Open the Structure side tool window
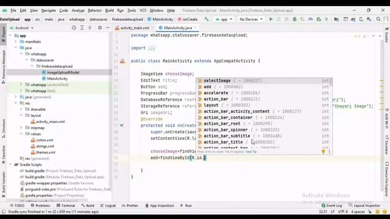Image resolution: width=390 pixels, height=219 pixels. click(x=4, y=128)
